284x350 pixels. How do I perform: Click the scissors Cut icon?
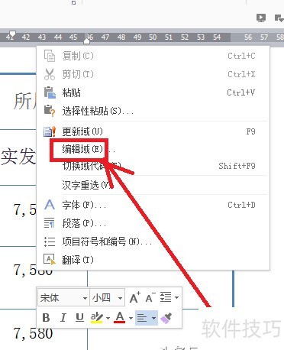pos(50,74)
